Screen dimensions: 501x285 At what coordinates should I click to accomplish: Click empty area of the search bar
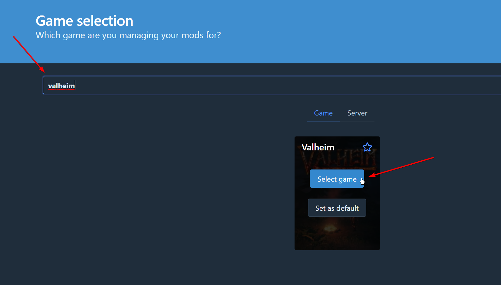click(288, 85)
